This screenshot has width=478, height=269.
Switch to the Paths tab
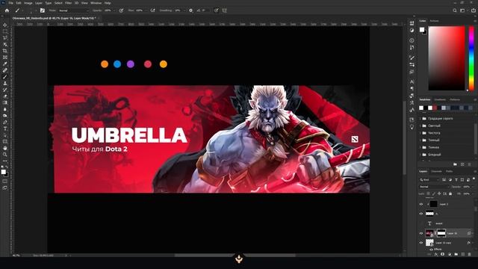pos(449,171)
